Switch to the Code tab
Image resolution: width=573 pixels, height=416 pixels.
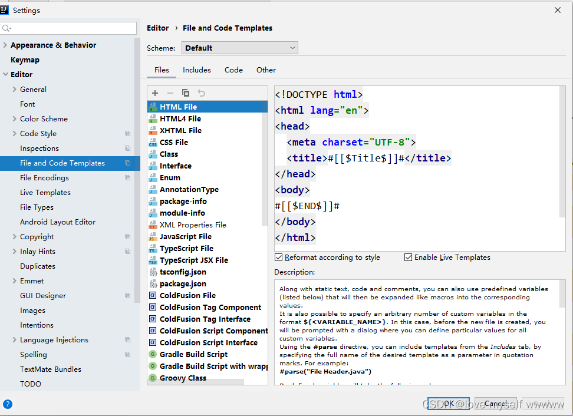click(233, 70)
